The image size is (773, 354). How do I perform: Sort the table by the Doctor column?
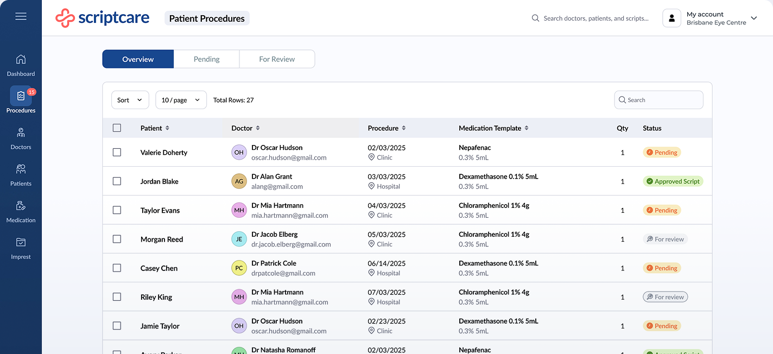tap(245, 128)
